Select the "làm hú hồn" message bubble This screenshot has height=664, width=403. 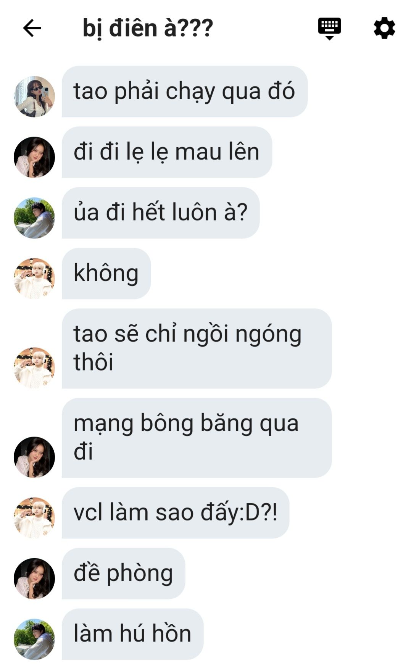[132, 634]
